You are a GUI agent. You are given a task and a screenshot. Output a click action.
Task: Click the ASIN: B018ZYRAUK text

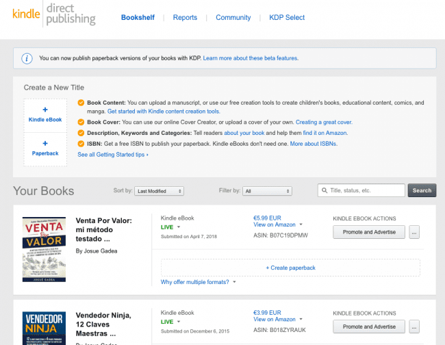[x=279, y=330]
